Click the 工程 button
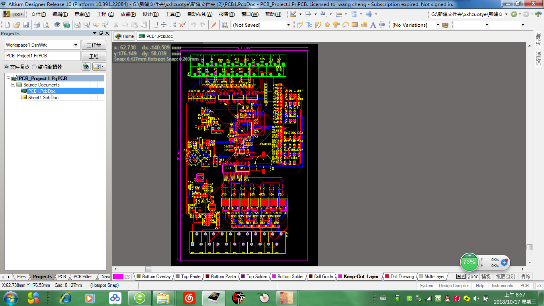This screenshot has height=306, width=544. click(94, 56)
